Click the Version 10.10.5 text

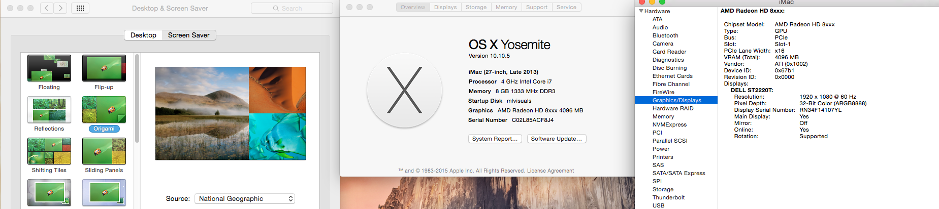[489, 56]
